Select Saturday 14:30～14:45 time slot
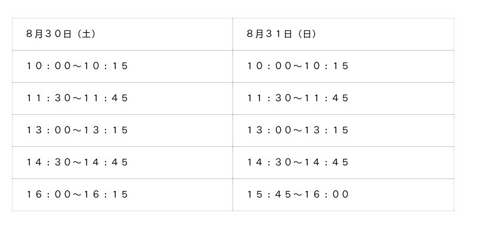This screenshot has width=477, height=229. point(122,162)
